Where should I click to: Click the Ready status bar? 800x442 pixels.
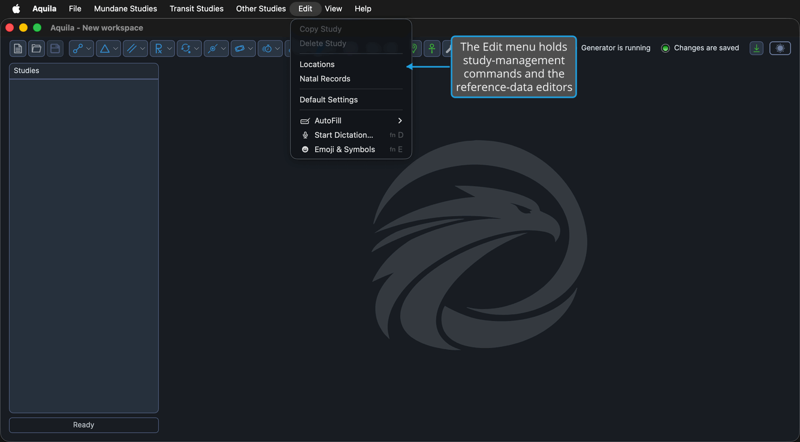84,425
